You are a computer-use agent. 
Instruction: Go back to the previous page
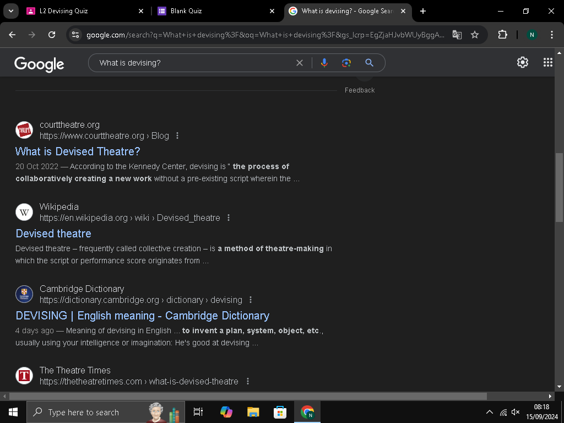pyautogui.click(x=12, y=35)
